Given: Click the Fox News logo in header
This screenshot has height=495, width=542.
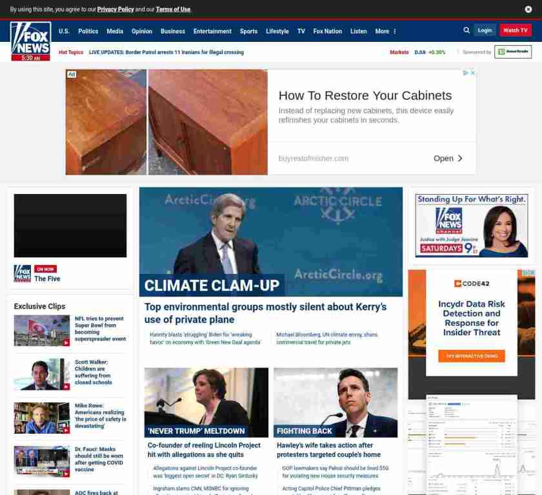Looking at the screenshot, I should [30, 40].
